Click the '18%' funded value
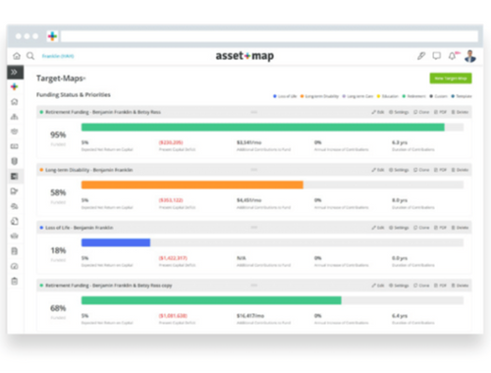Screen dimensions: 491x373 (58, 250)
